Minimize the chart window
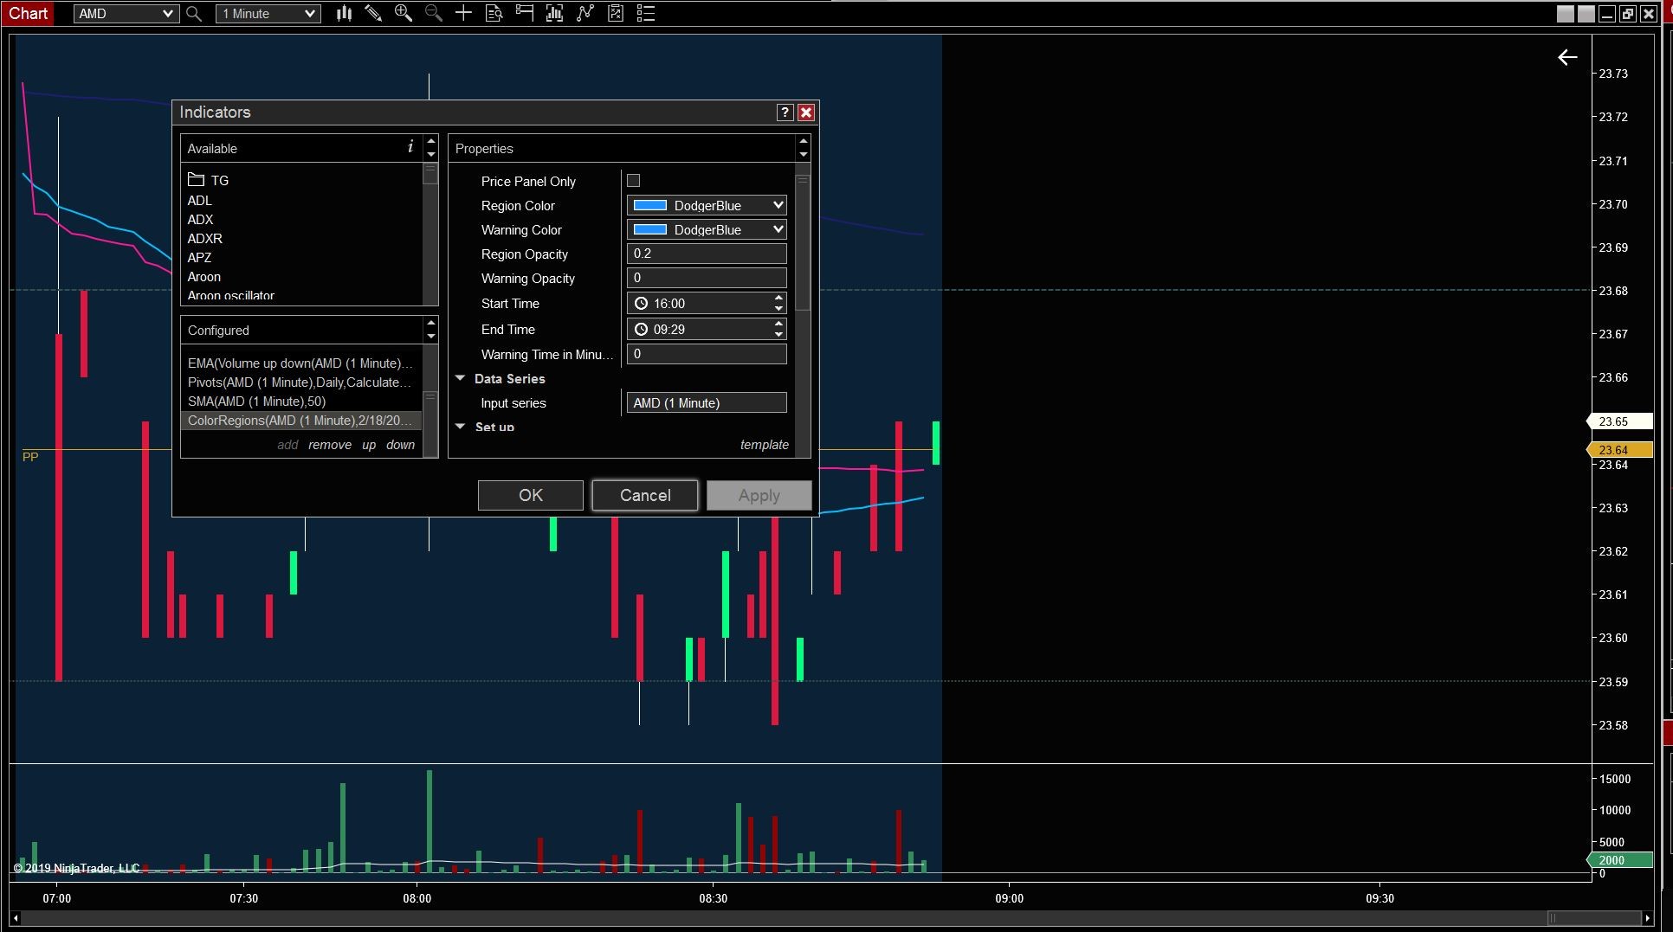The width and height of the screenshot is (1673, 932). click(1607, 14)
